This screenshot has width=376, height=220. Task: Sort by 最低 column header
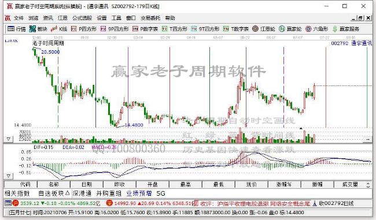pyautogui.click(x=219, y=184)
